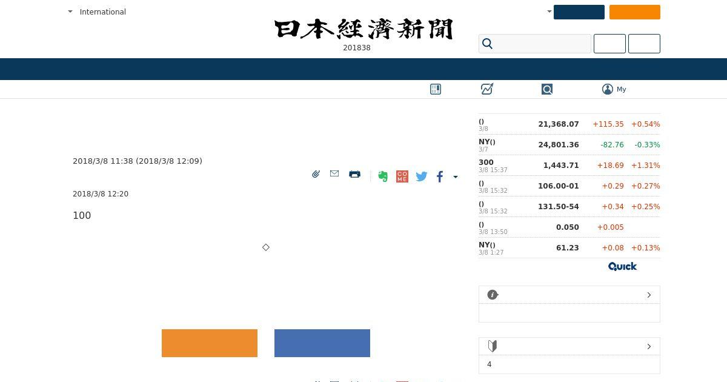Click the Nikkei newspaper logo

pos(363,29)
